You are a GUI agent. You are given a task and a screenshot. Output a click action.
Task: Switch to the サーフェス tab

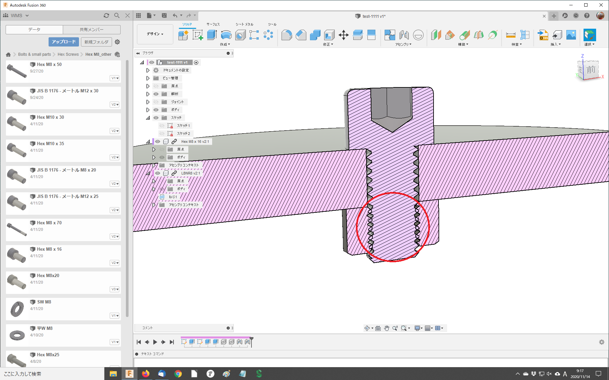213,24
